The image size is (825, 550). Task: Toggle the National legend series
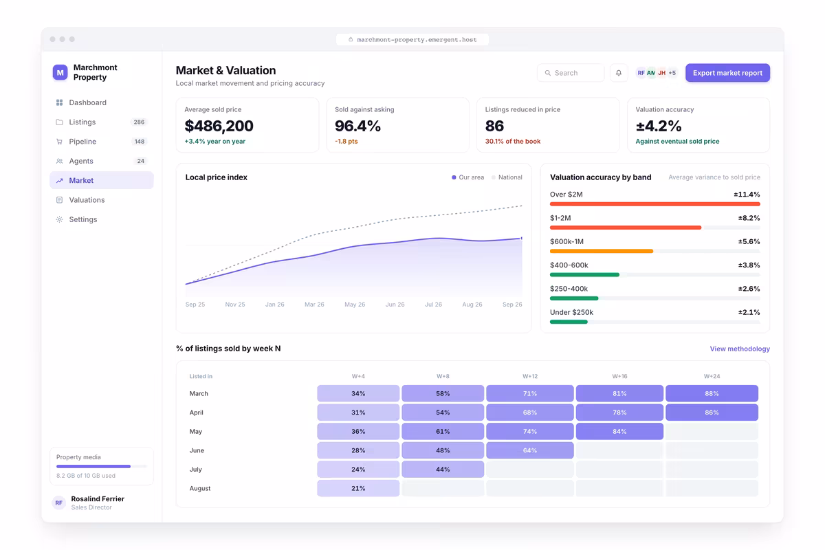(x=507, y=177)
